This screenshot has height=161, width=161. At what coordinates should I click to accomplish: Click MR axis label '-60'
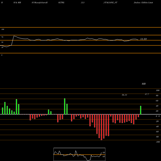tap(157, 132)
